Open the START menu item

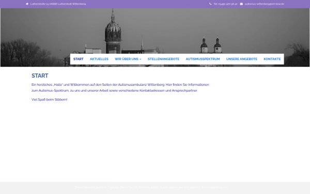[x=79, y=59]
